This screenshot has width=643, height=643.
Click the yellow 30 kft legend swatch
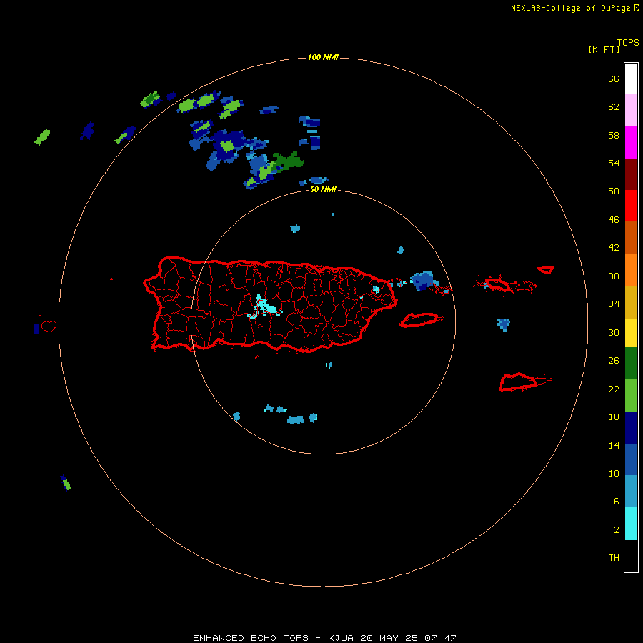pos(631,333)
